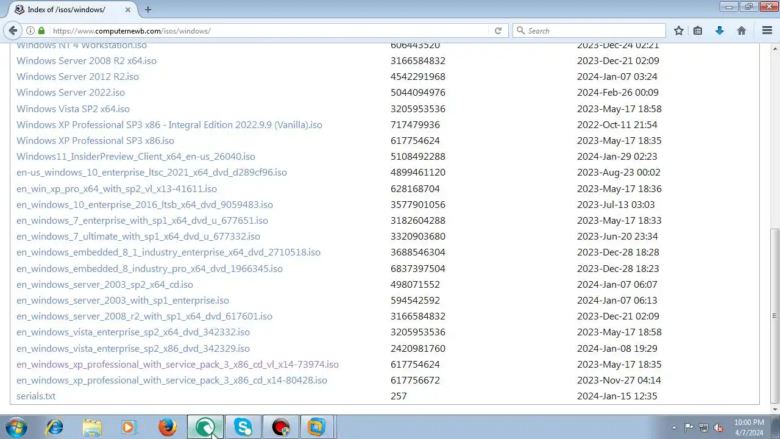Open en_windows_embedded_8_1_industry_enterprise iso
The width and height of the screenshot is (780, 439).
[168, 252]
